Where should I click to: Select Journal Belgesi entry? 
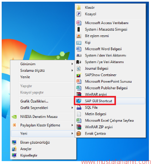coord(111,69)
